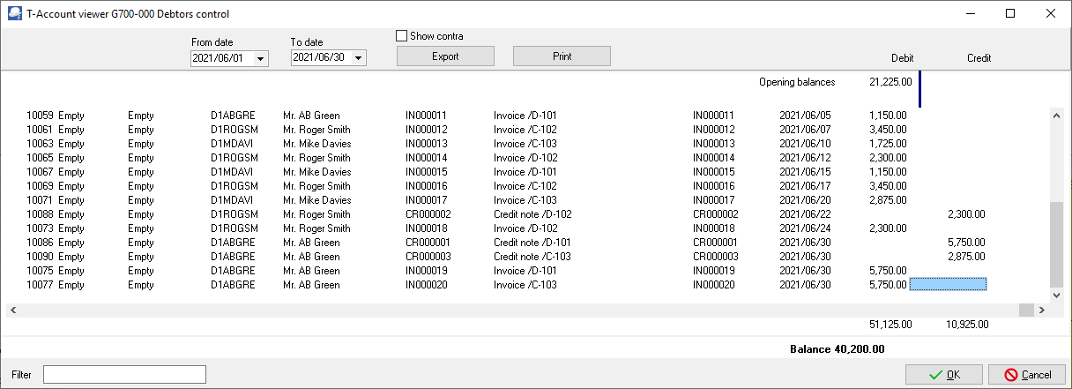Click date 2021/06/07

(805, 130)
